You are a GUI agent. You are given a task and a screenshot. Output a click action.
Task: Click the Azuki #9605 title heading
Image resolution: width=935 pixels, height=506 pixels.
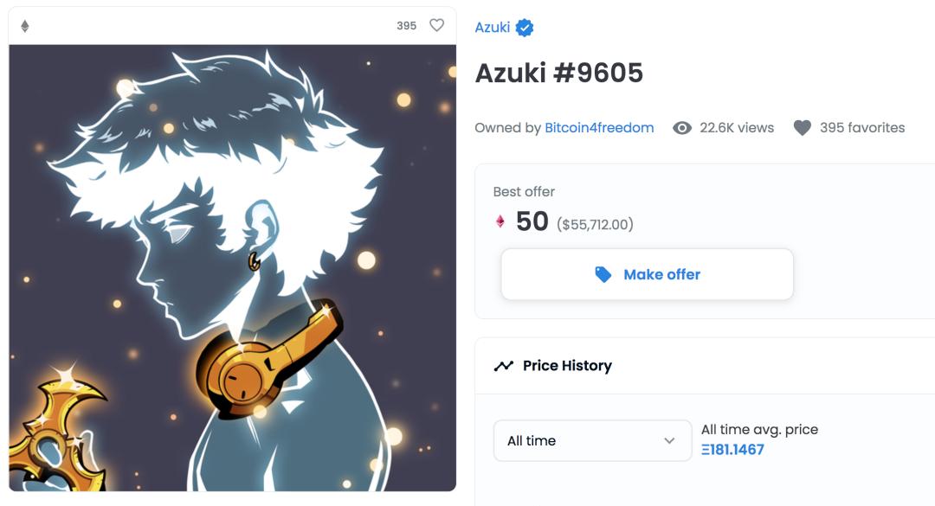[558, 74]
